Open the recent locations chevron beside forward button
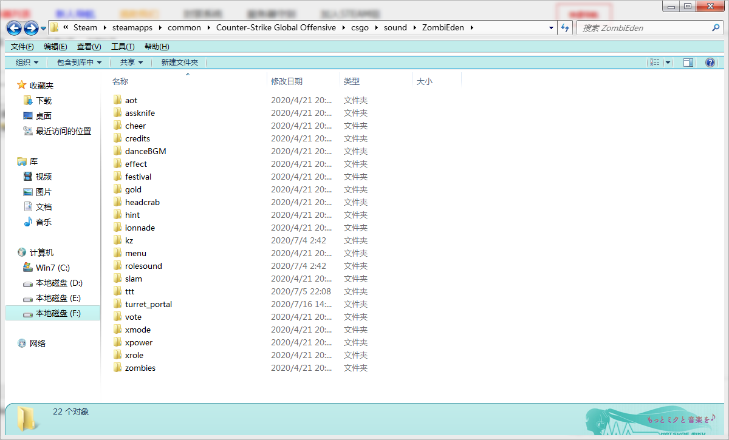Image resolution: width=729 pixels, height=440 pixels. click(x=43, y=27)
